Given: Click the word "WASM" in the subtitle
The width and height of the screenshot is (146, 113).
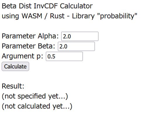Looking at the screenshot, I should click(32, 16).
